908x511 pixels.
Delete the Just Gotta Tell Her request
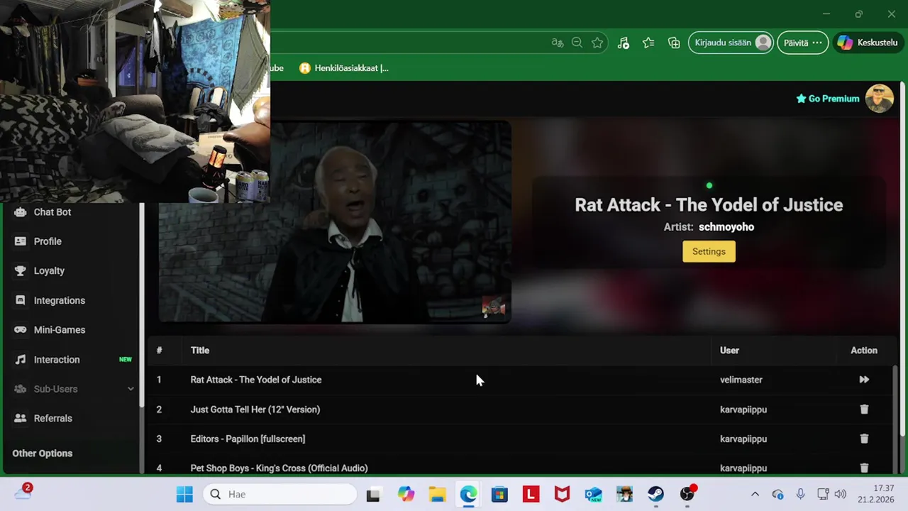pos(864,410)
